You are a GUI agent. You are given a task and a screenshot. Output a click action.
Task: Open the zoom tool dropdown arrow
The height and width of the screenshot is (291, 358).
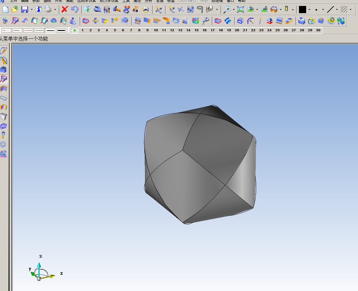coord(234,10)
